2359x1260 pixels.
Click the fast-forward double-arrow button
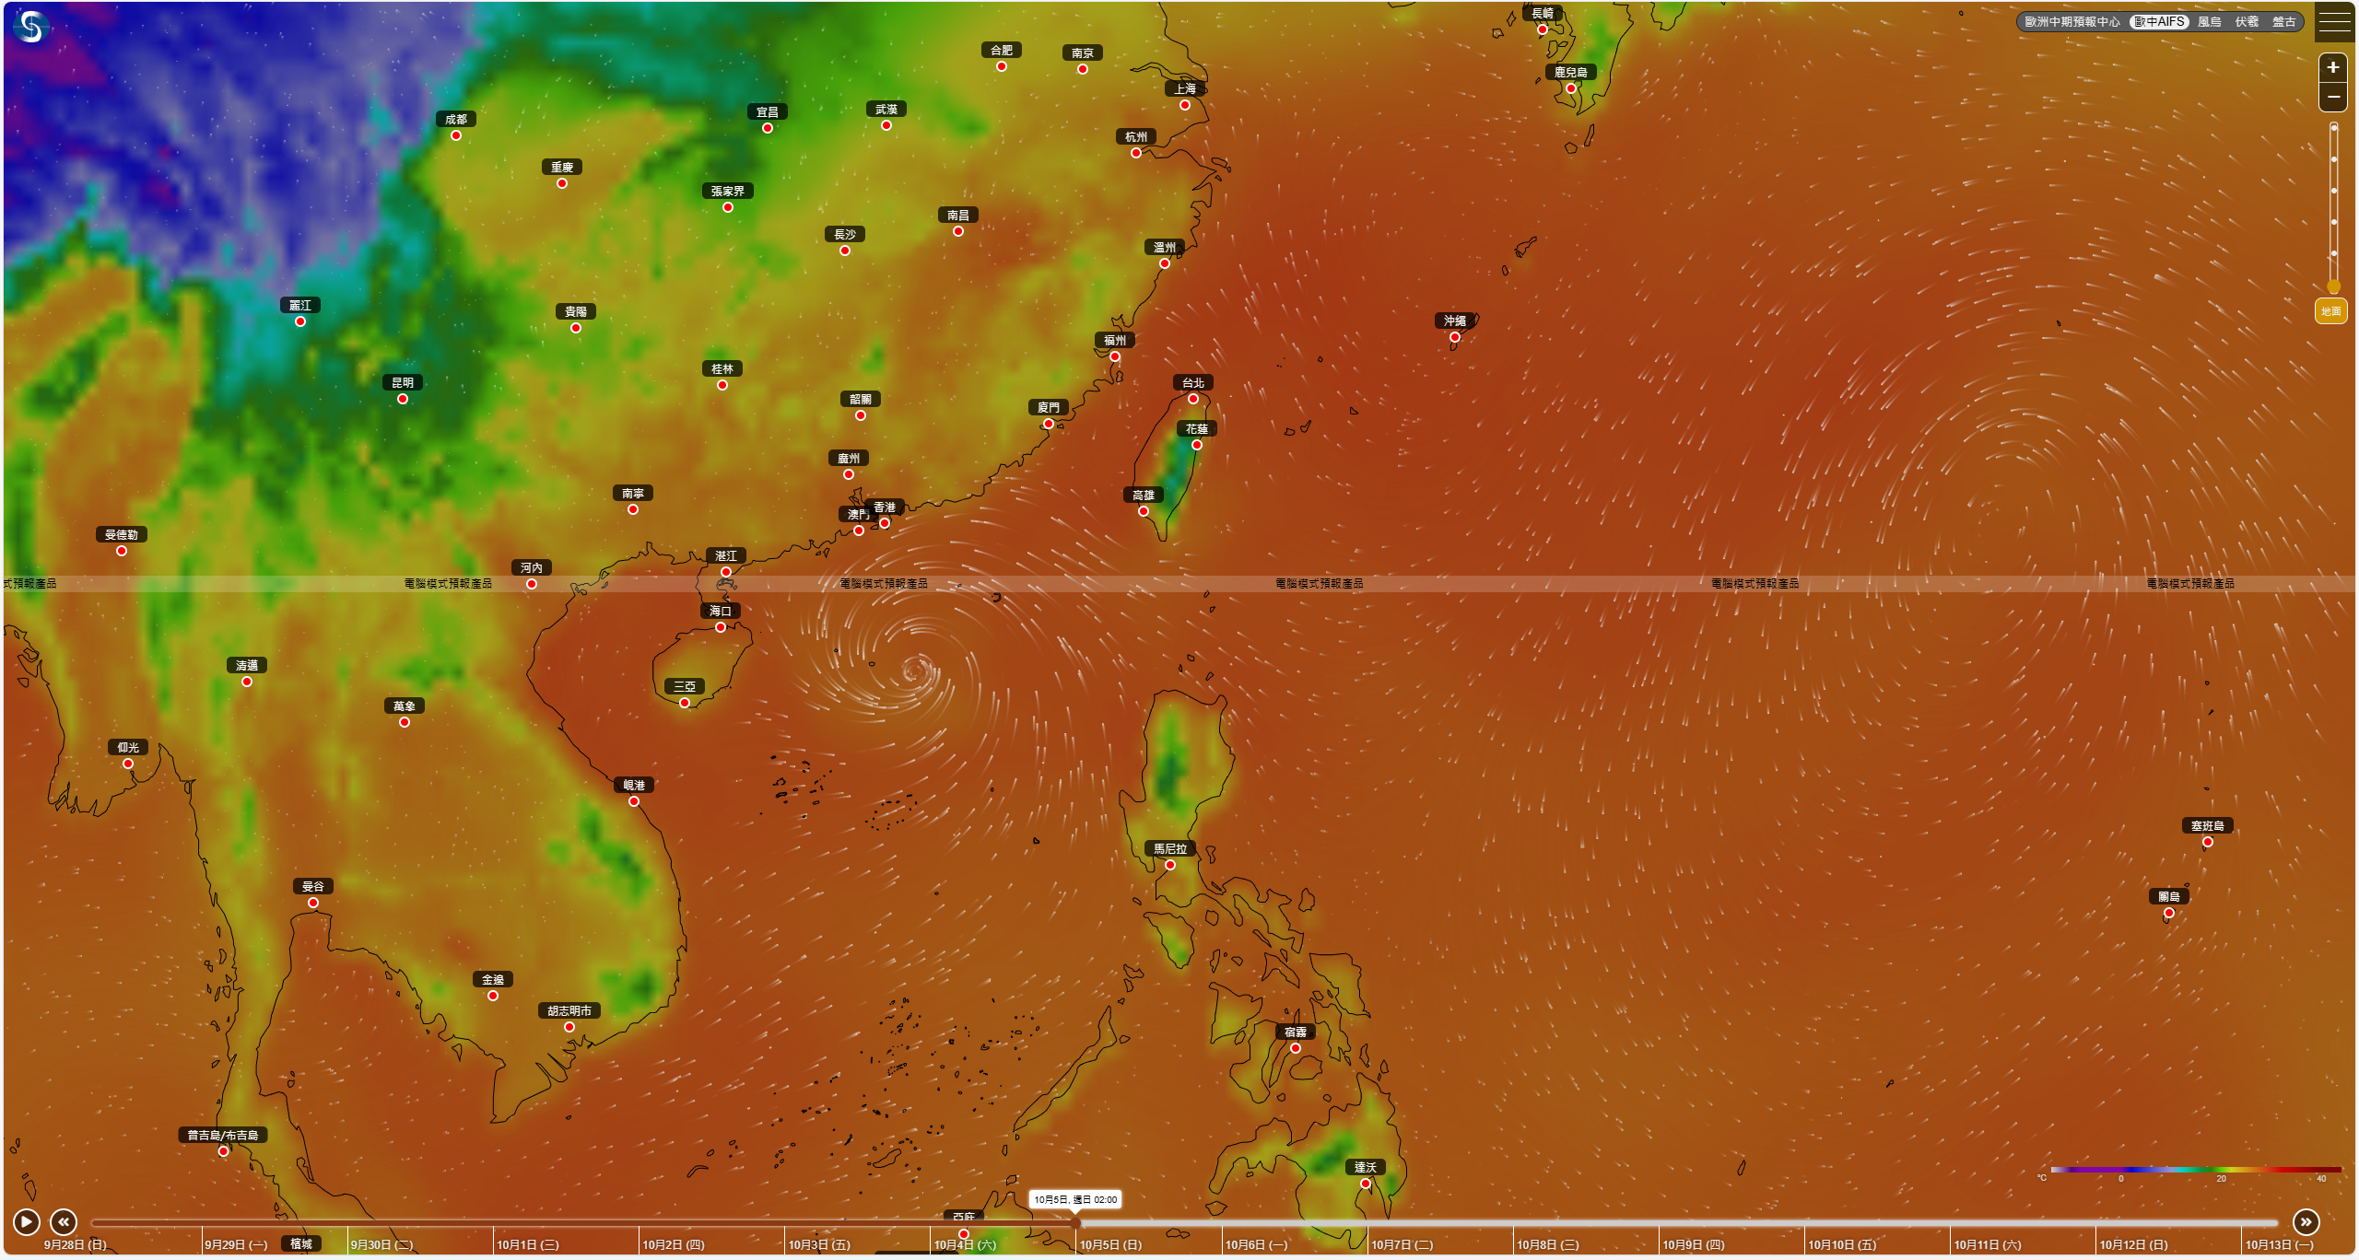(x=2306, y=1221)
